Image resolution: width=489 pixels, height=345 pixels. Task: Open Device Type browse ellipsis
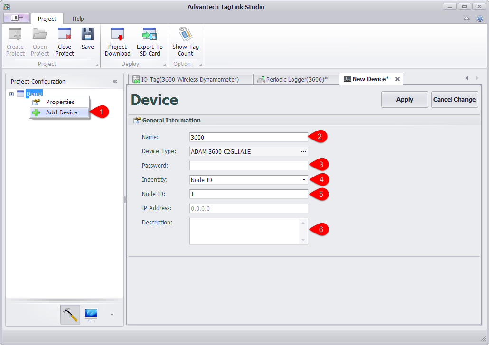point(304,151)
